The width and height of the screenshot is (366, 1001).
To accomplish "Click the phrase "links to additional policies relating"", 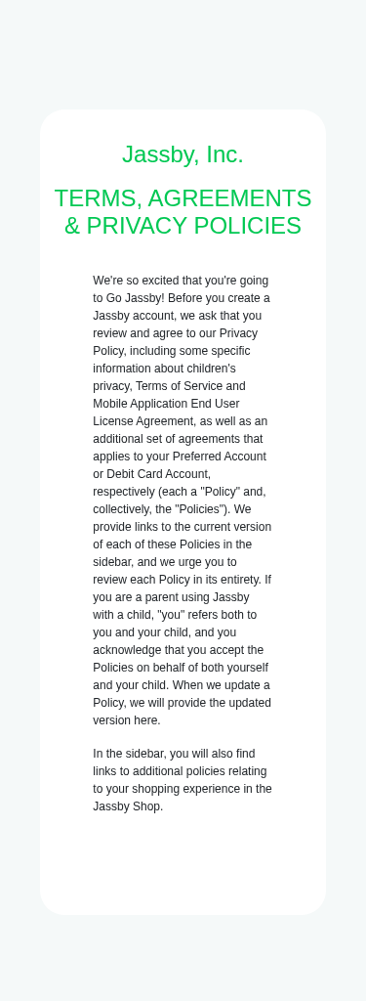I will pos(180,771).
